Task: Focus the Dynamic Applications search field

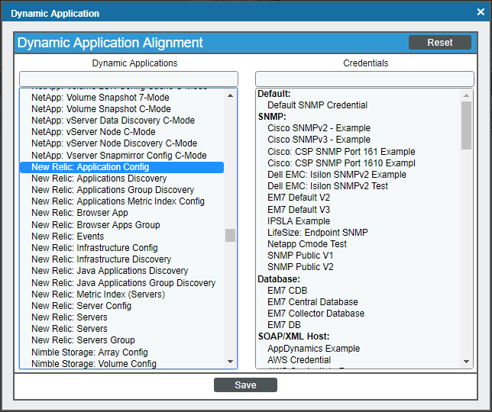Action: coord(128,79)
